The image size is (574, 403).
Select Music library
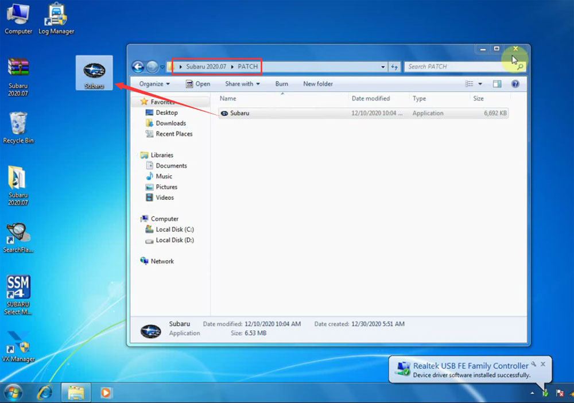tap(164, 176)
